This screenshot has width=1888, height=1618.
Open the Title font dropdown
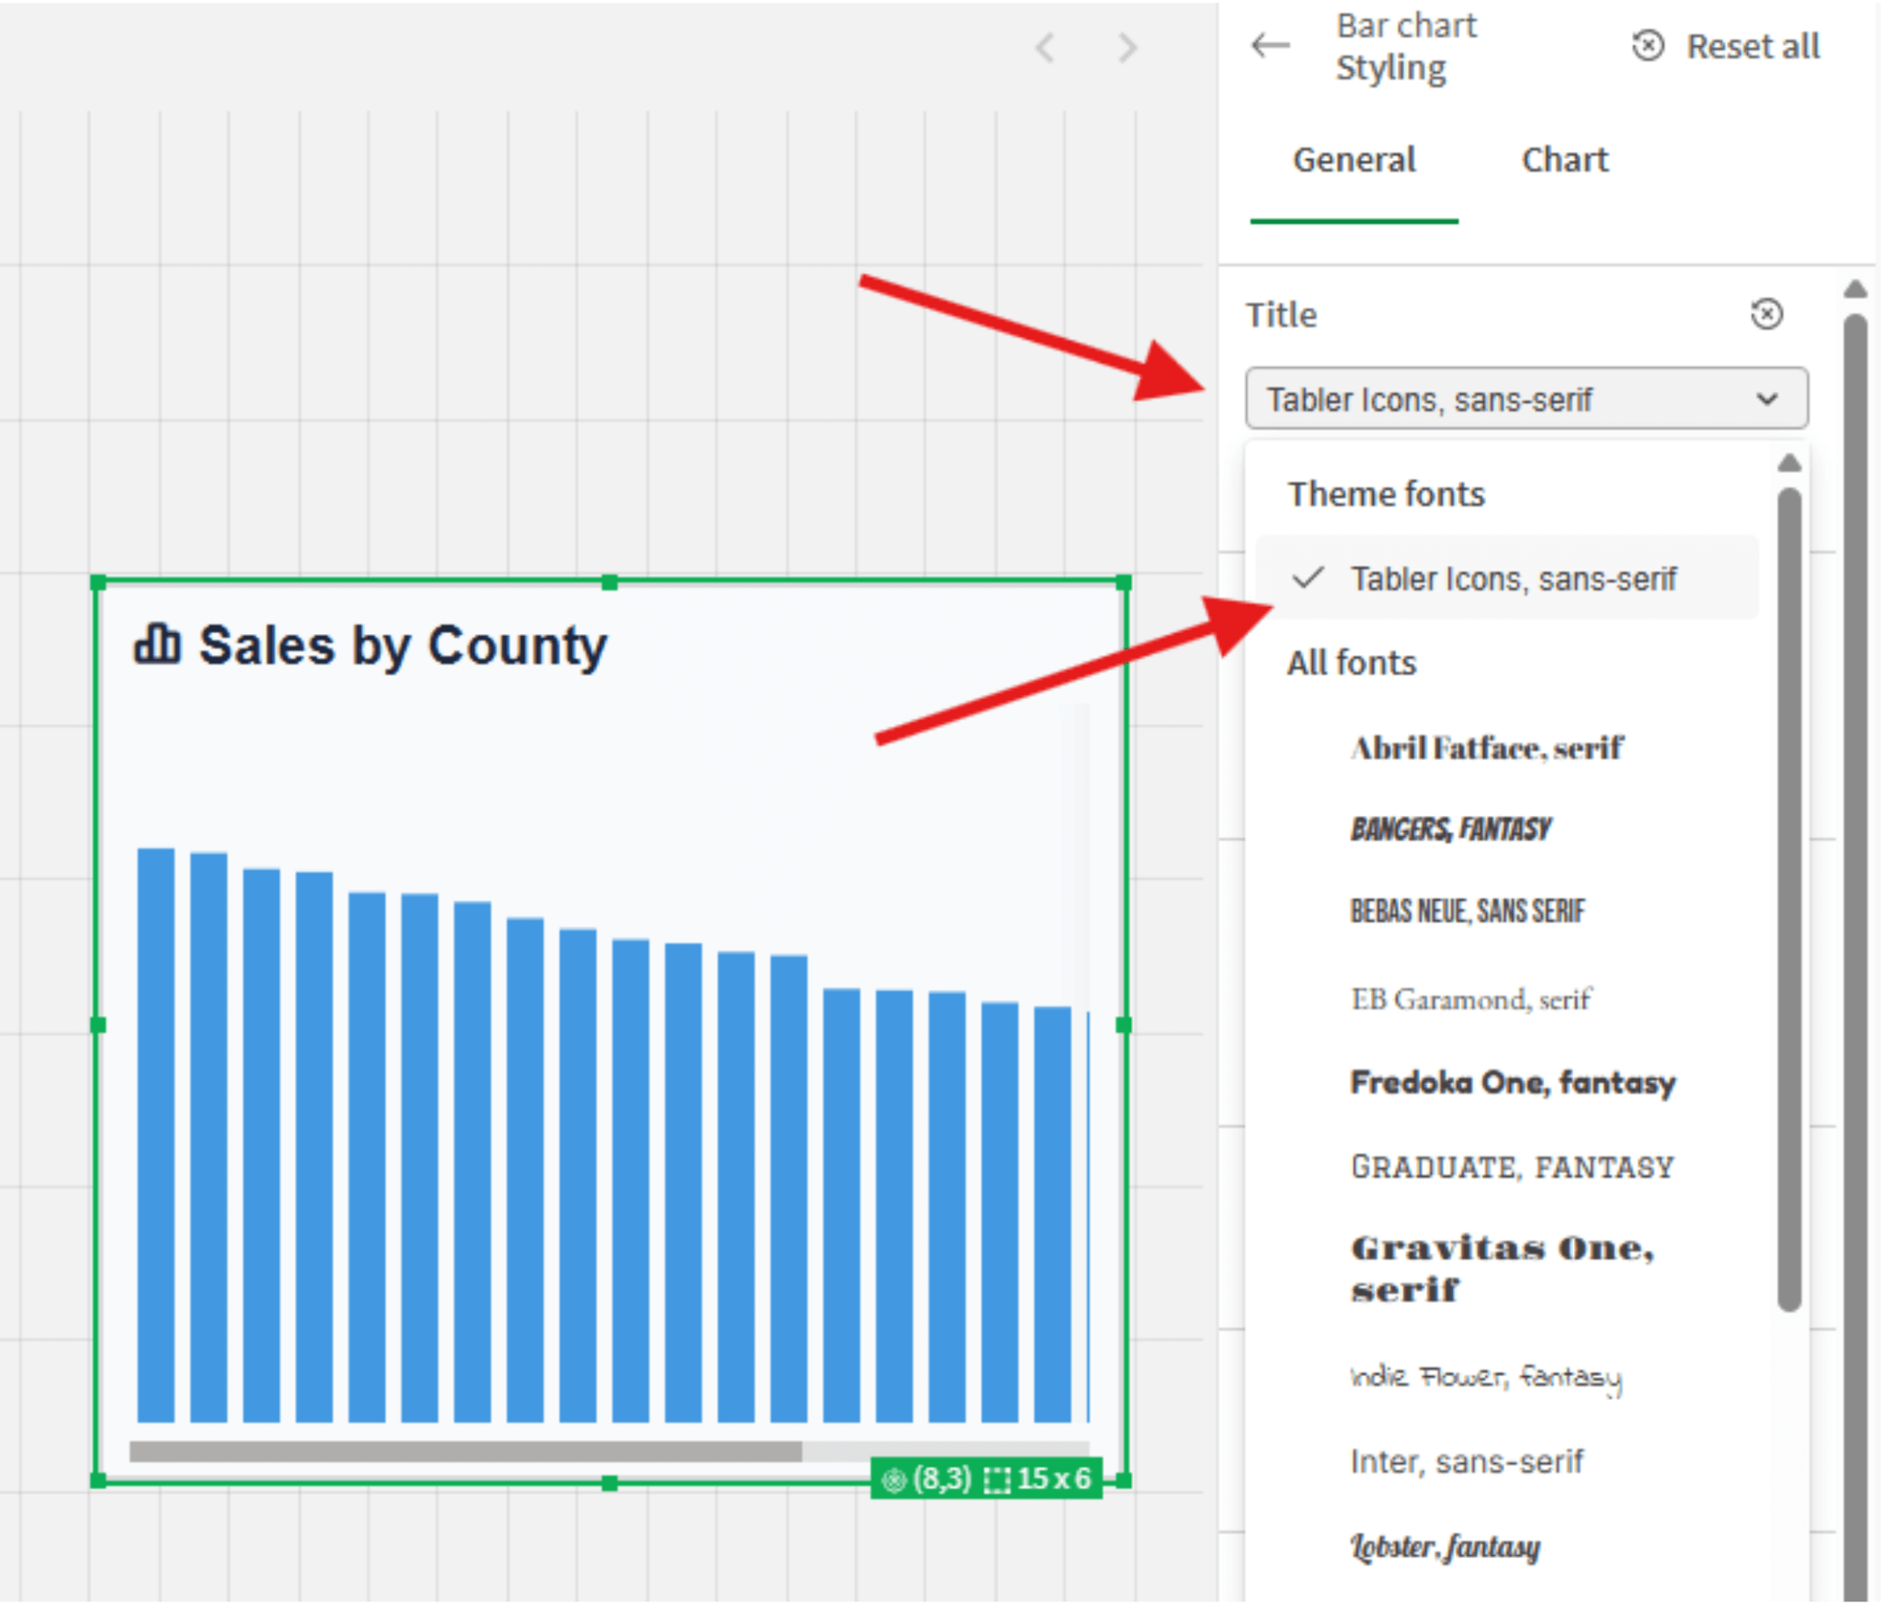point(1526,399)
